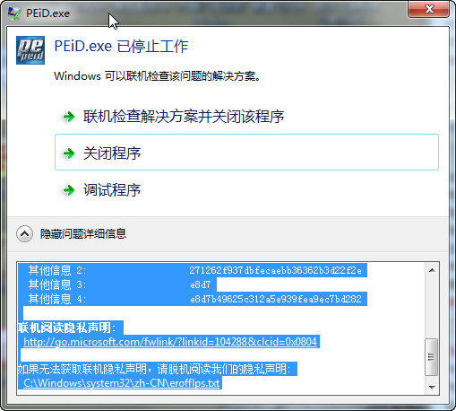Choose 调试程序 option
Screen dimensions: 456x411
pos(246,189)
